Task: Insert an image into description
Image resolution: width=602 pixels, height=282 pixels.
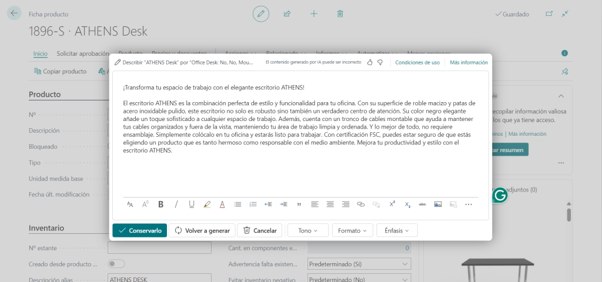Action: pyautogui.click(x=437, y=204)
